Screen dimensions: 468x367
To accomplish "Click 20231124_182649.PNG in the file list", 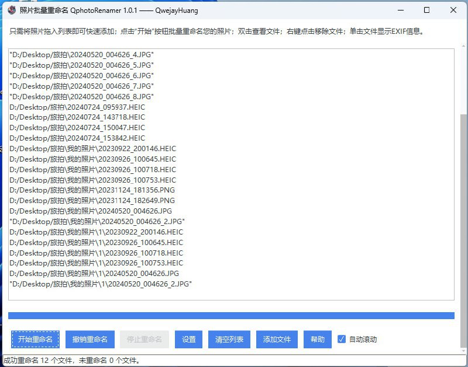I will coord(94,201).
